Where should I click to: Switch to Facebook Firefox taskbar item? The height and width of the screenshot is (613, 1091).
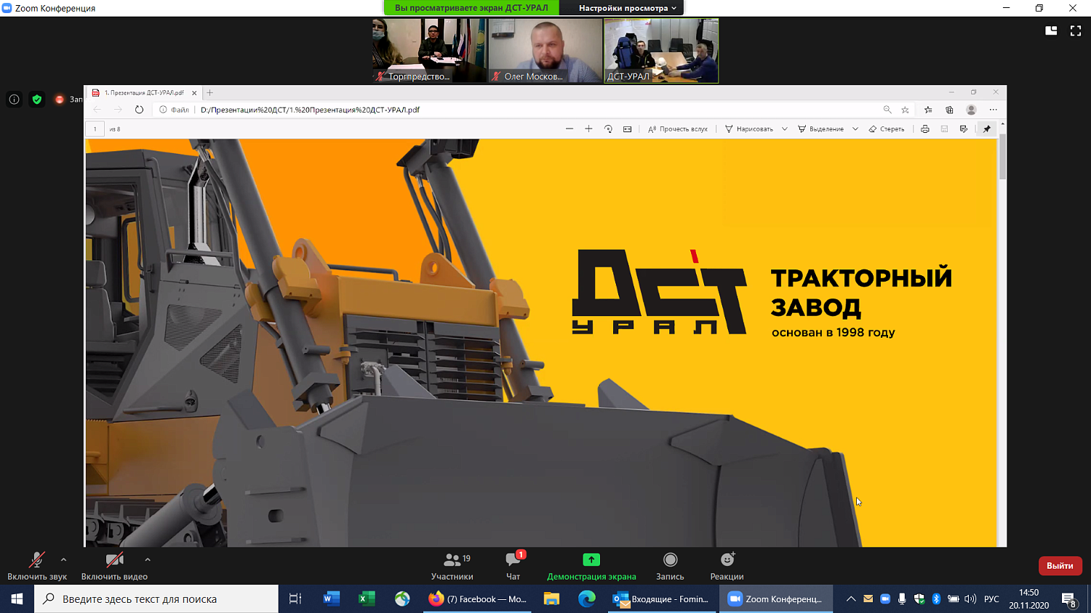pyautogui.click(x=478, y=599)
